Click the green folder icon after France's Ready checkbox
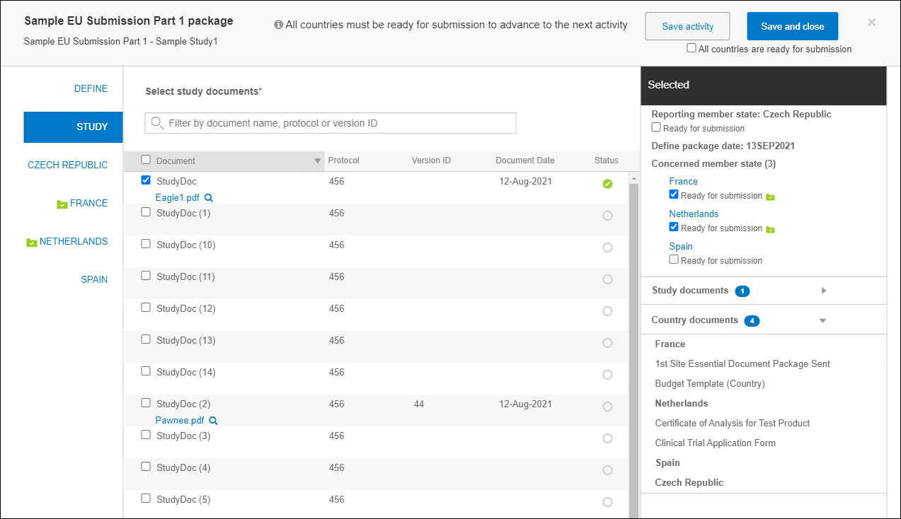The image size is (901, 519). click(771, 196)
